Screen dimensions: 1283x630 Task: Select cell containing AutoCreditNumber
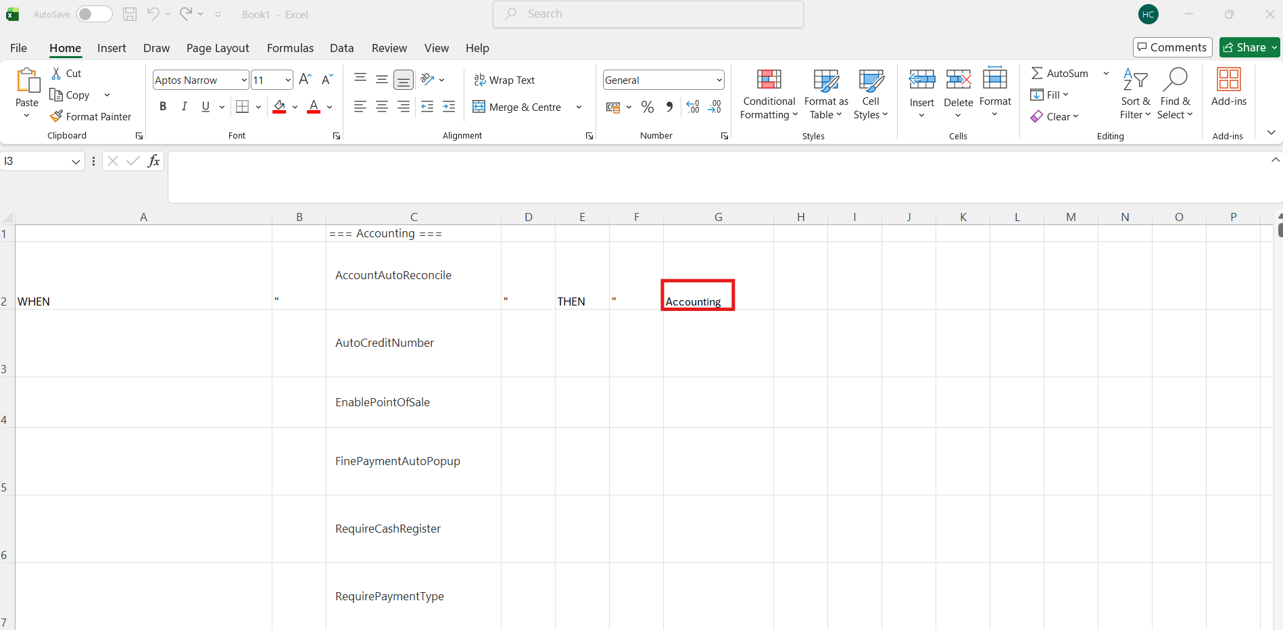click(413, 343)
